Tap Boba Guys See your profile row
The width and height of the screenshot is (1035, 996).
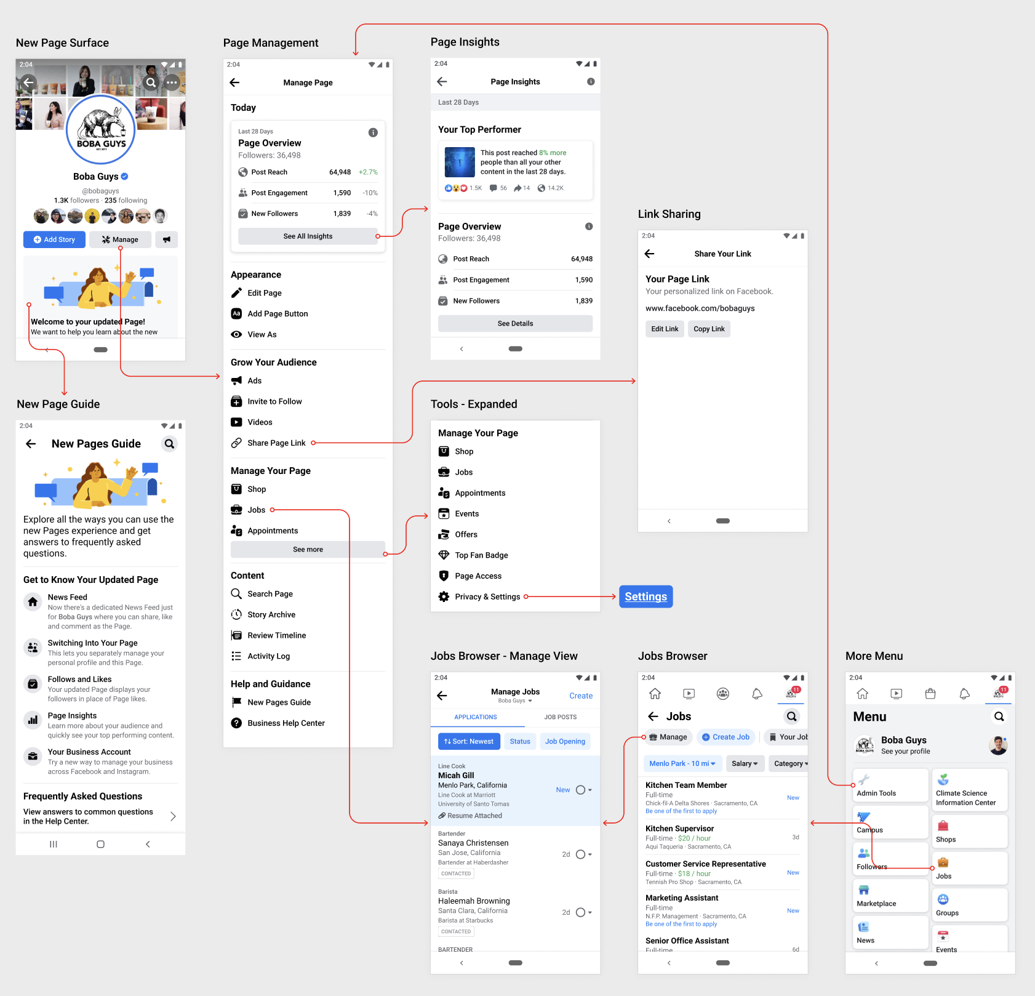click(930, 745)
